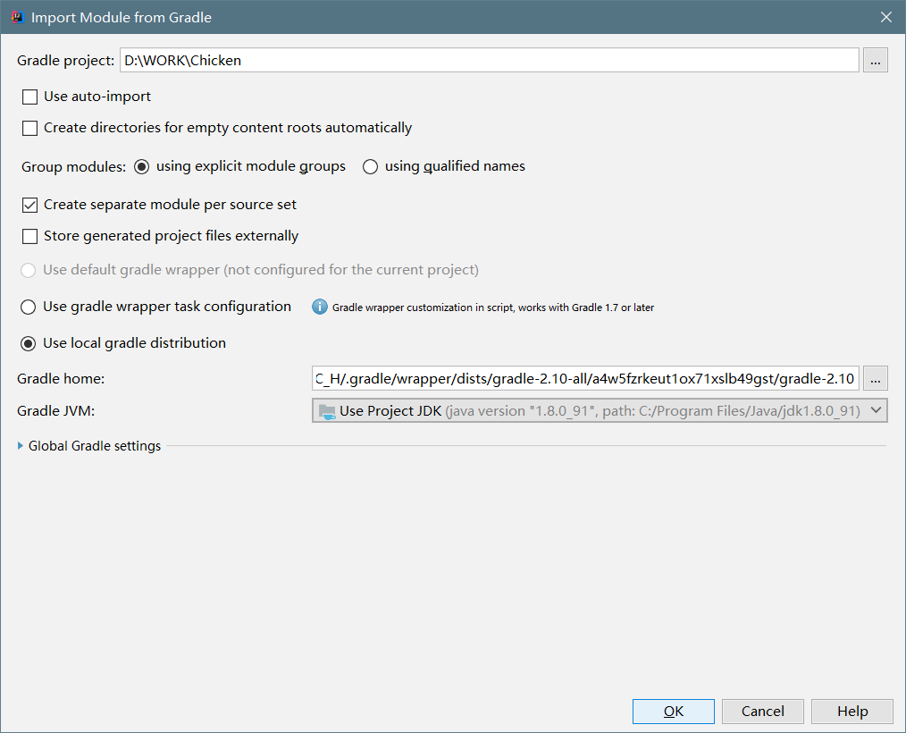This screenshot has width=906, height=733.
Task: Open the Gradle JVM dropdown
Action: (x=600, y=410)
